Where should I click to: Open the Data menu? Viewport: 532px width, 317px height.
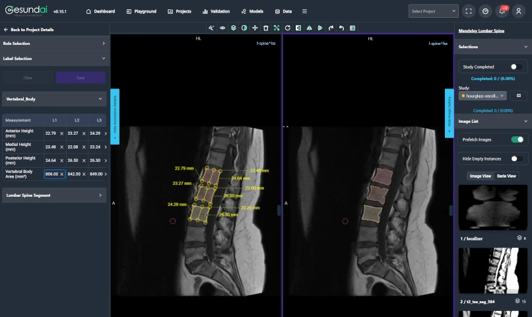[x=283, y=11]
